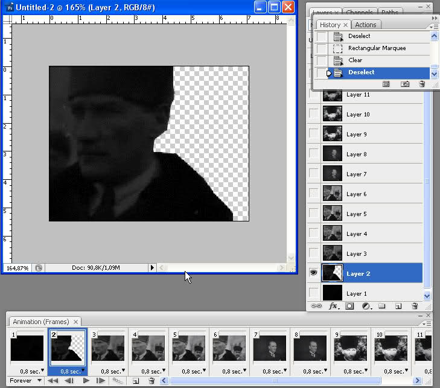Delete layer using Layers panel trash icon
440x388 pixels.
pyautogui.click(x=415, y=307)
